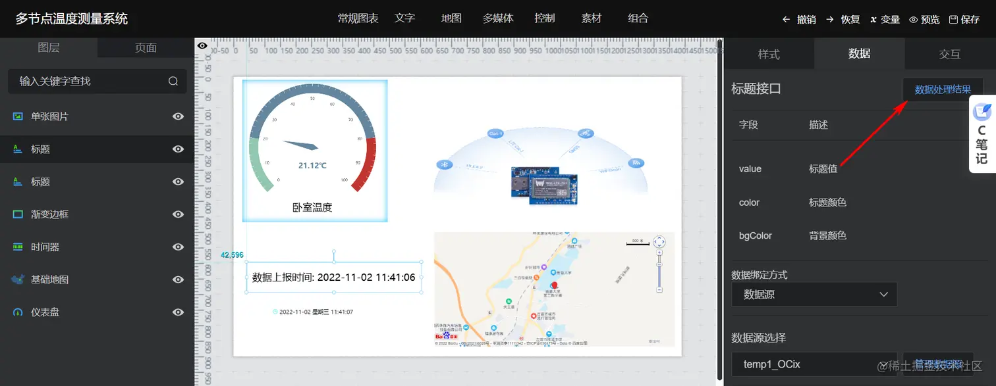
Task: Toggle visibility of the 渐变边框 layer
Action: coord(178,214)
